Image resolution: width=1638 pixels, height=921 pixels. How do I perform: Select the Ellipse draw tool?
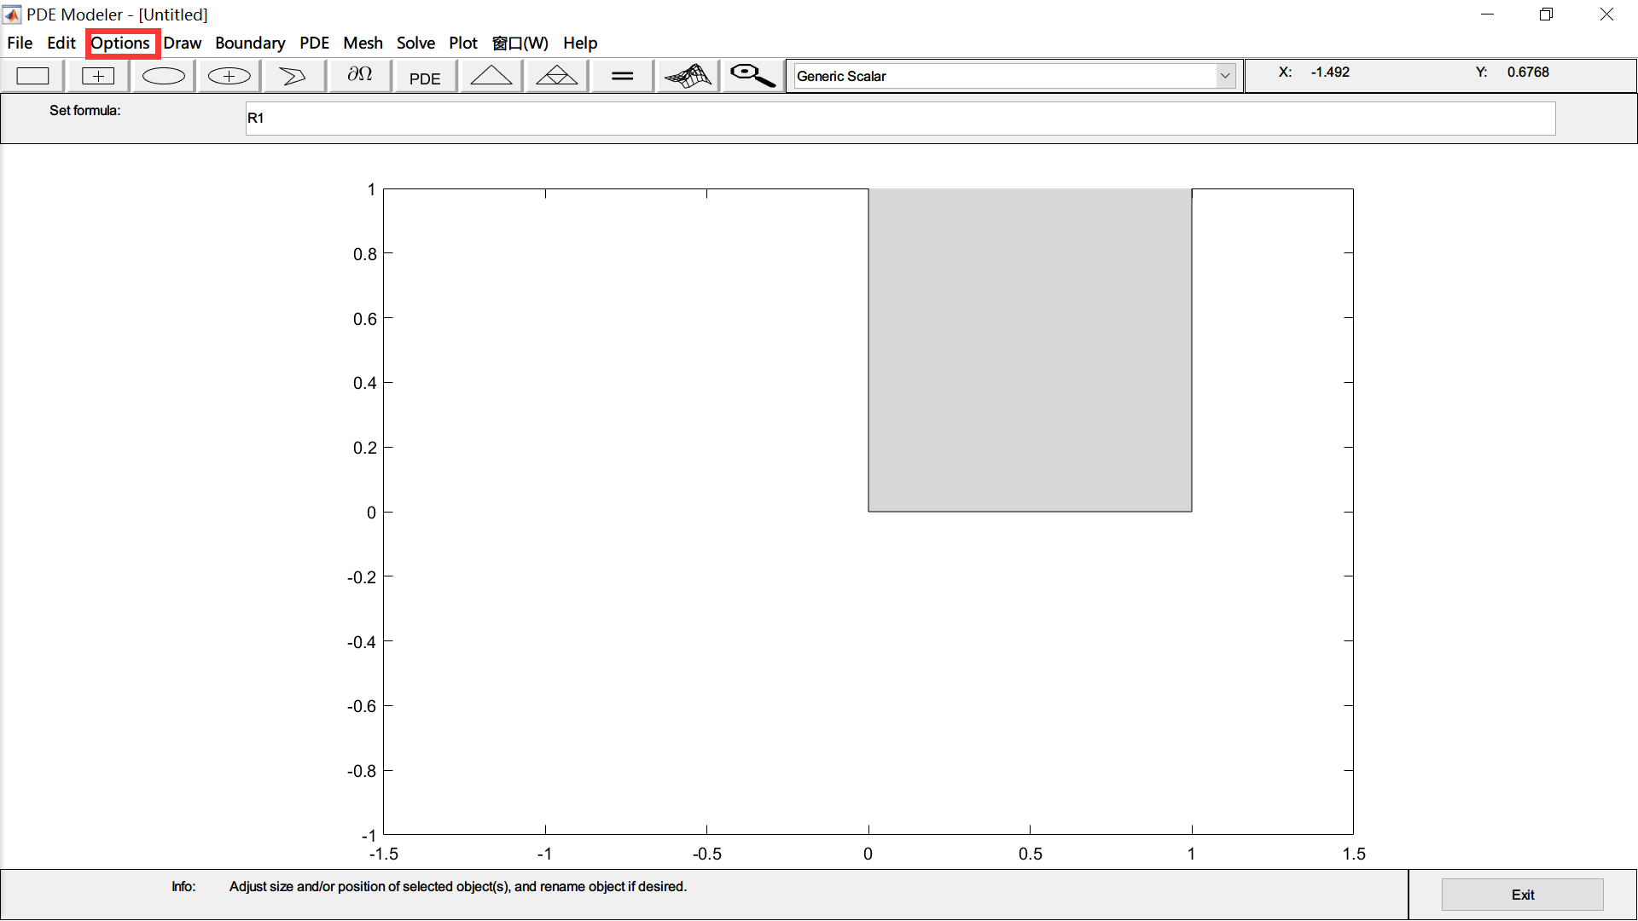point(162,75)
